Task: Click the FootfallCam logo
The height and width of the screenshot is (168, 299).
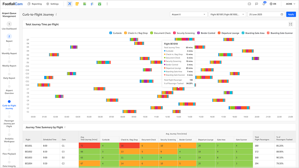Action: 12,4
